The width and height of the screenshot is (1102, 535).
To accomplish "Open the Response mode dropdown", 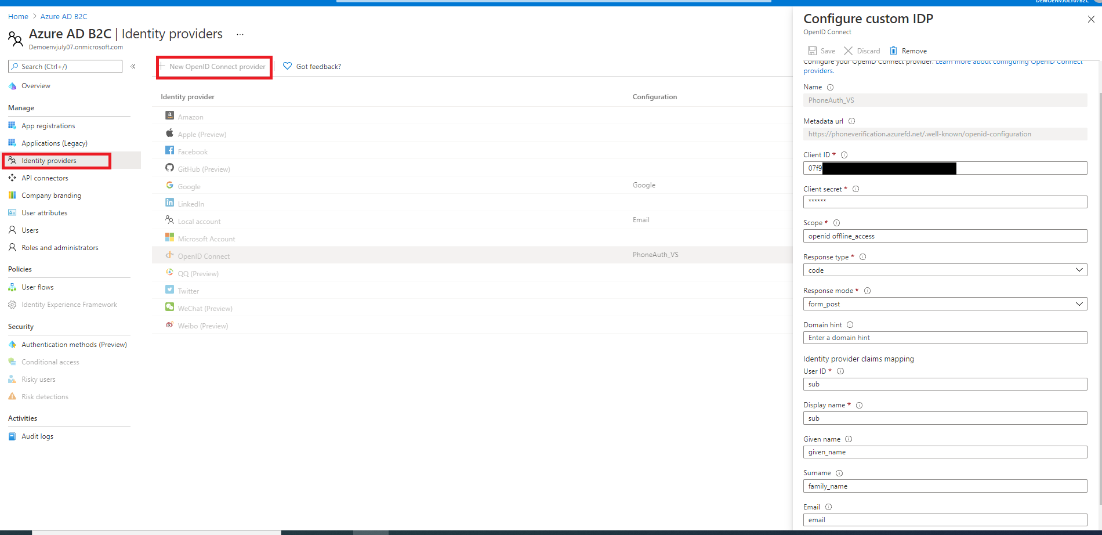I will click(945, 304).
